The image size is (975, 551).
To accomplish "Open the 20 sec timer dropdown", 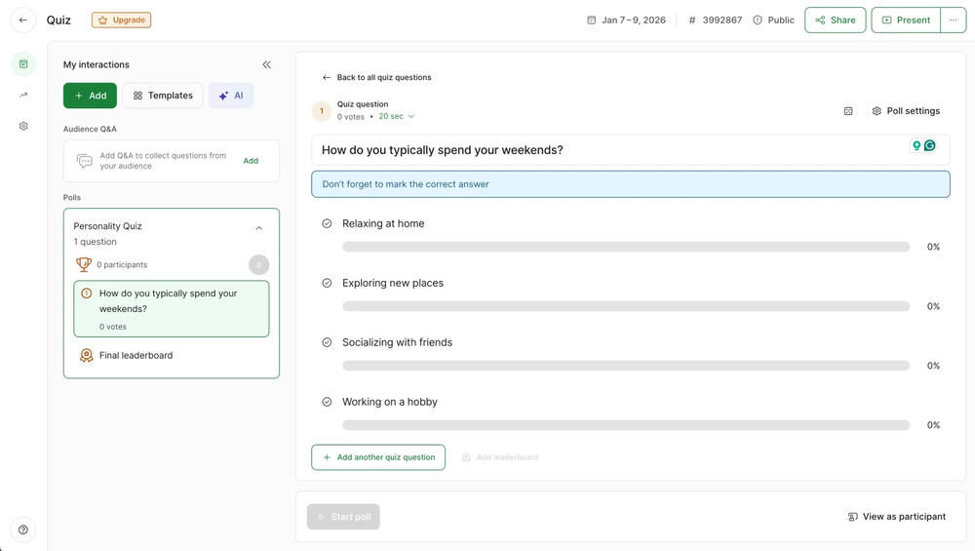I will coord(397,117).
